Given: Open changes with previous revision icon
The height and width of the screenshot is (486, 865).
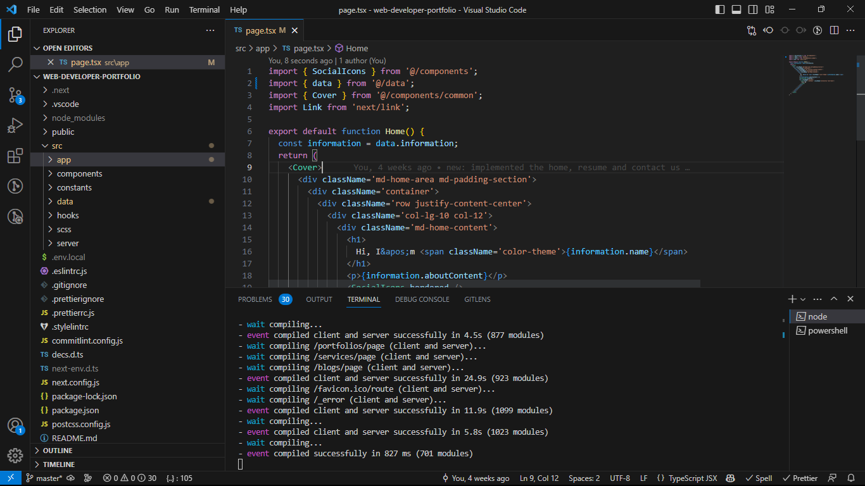Looking at the screenshot, I should pyautogui.click(x=768, y=30).
